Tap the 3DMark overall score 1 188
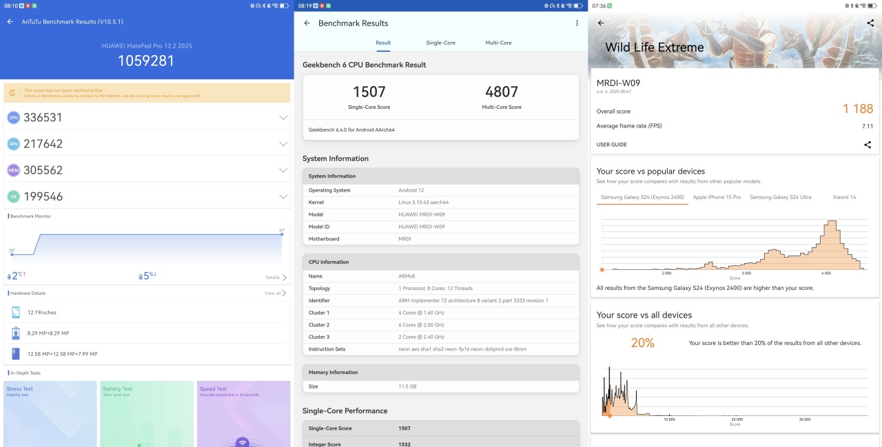 click(x=858, y=109)
